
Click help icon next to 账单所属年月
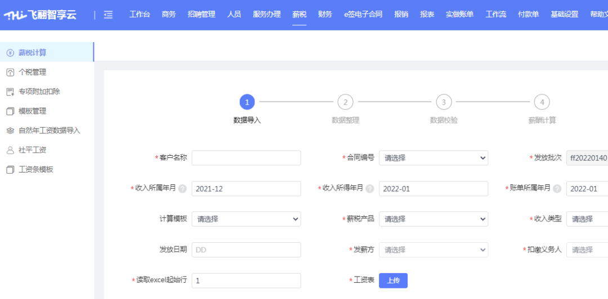tap(557, 189)
